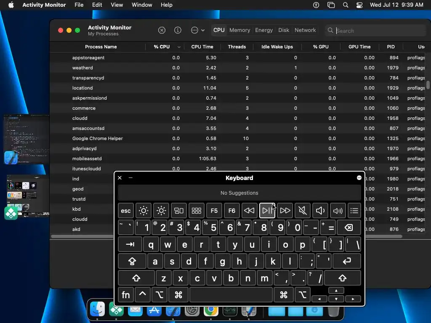Select the adprivacyd process row
Image resolution: width=431 pixels, height=323 pixels.
(238, 148)
